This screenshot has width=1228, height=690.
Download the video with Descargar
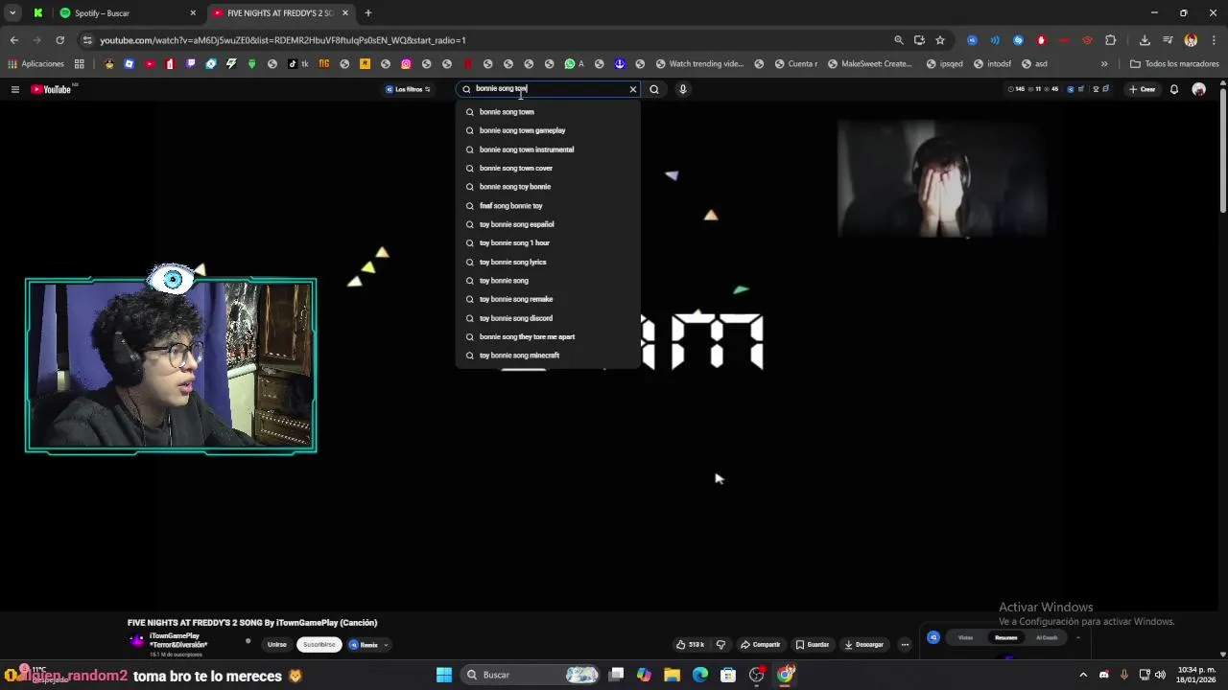pyautogui.click(x=863, y=645)
